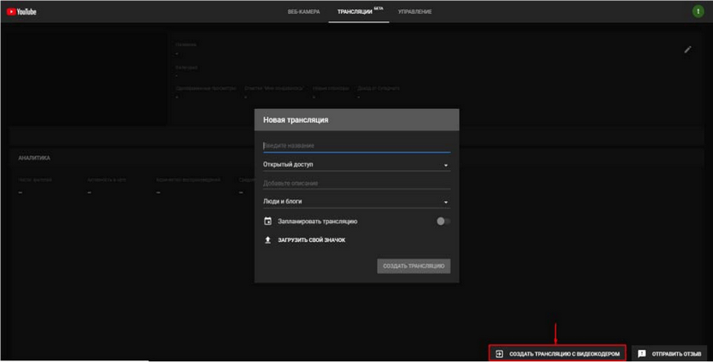
Task: Open the Люди и блоги category dropdown
Action: click(x=356, y=202)
